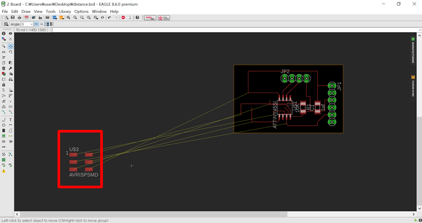Select the Change wrench tool
This screenshot has height=223, width=422.
11,68
